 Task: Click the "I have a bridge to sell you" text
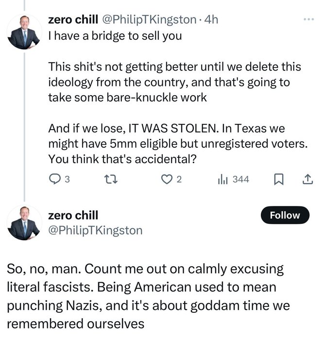(115, 37)
